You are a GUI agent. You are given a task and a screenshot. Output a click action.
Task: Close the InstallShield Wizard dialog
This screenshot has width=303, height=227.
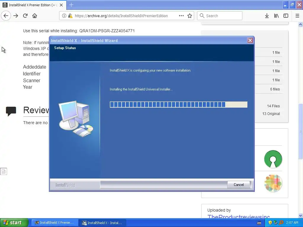coord(250,40)
